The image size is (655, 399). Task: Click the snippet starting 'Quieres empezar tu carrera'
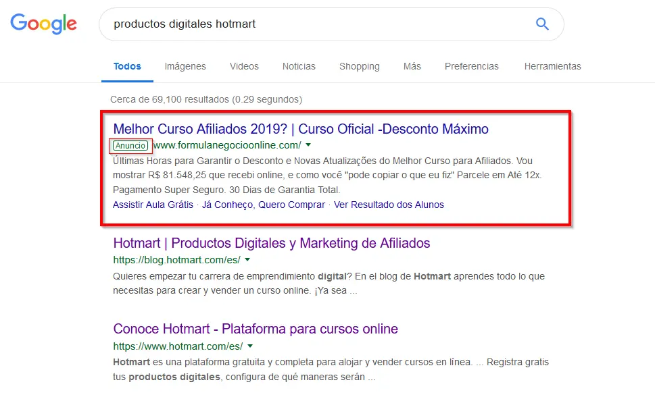(x=329, y=284)
